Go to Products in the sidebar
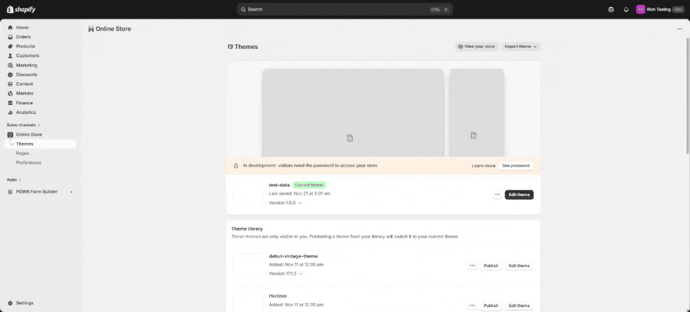690x312 pixels. pyautogui.click(x=26, y=46)
